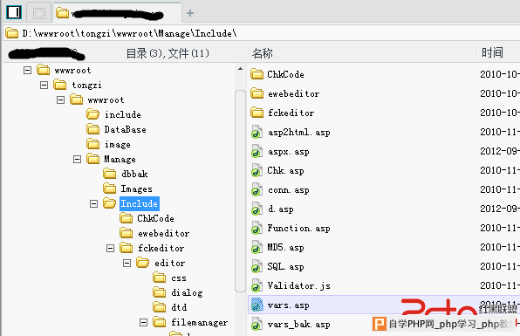Open ChkCode folder icon in file list
This screenshot has height=336, width=520.
[x=257, y=74]
